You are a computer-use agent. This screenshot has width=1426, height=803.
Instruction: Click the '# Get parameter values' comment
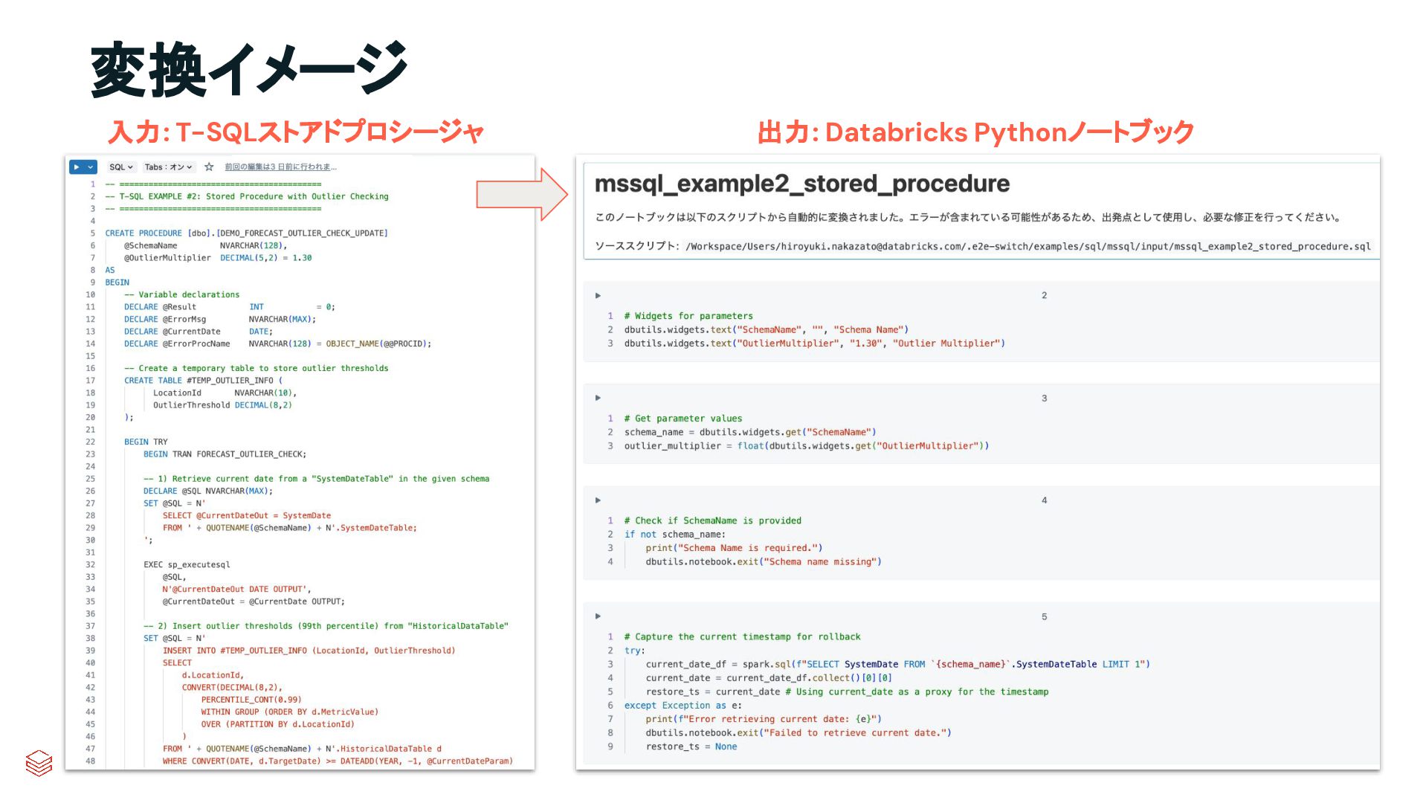[683, 419]
